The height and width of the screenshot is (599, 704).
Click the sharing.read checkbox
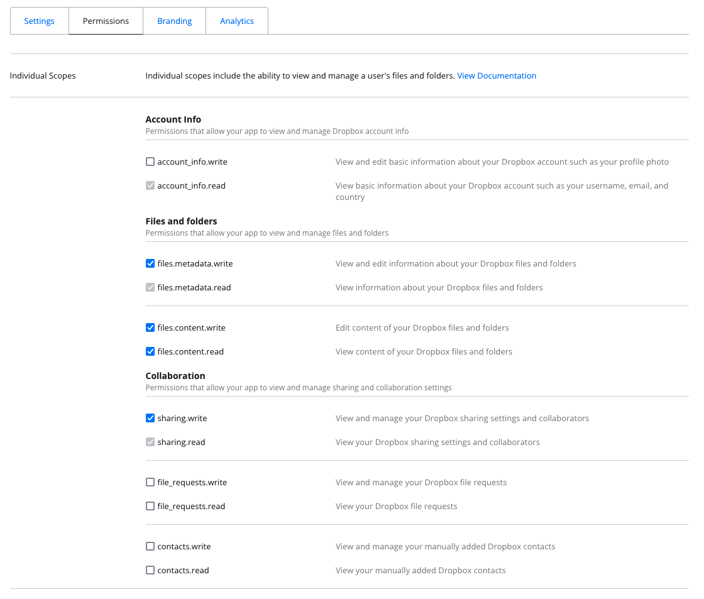point(150,442)
